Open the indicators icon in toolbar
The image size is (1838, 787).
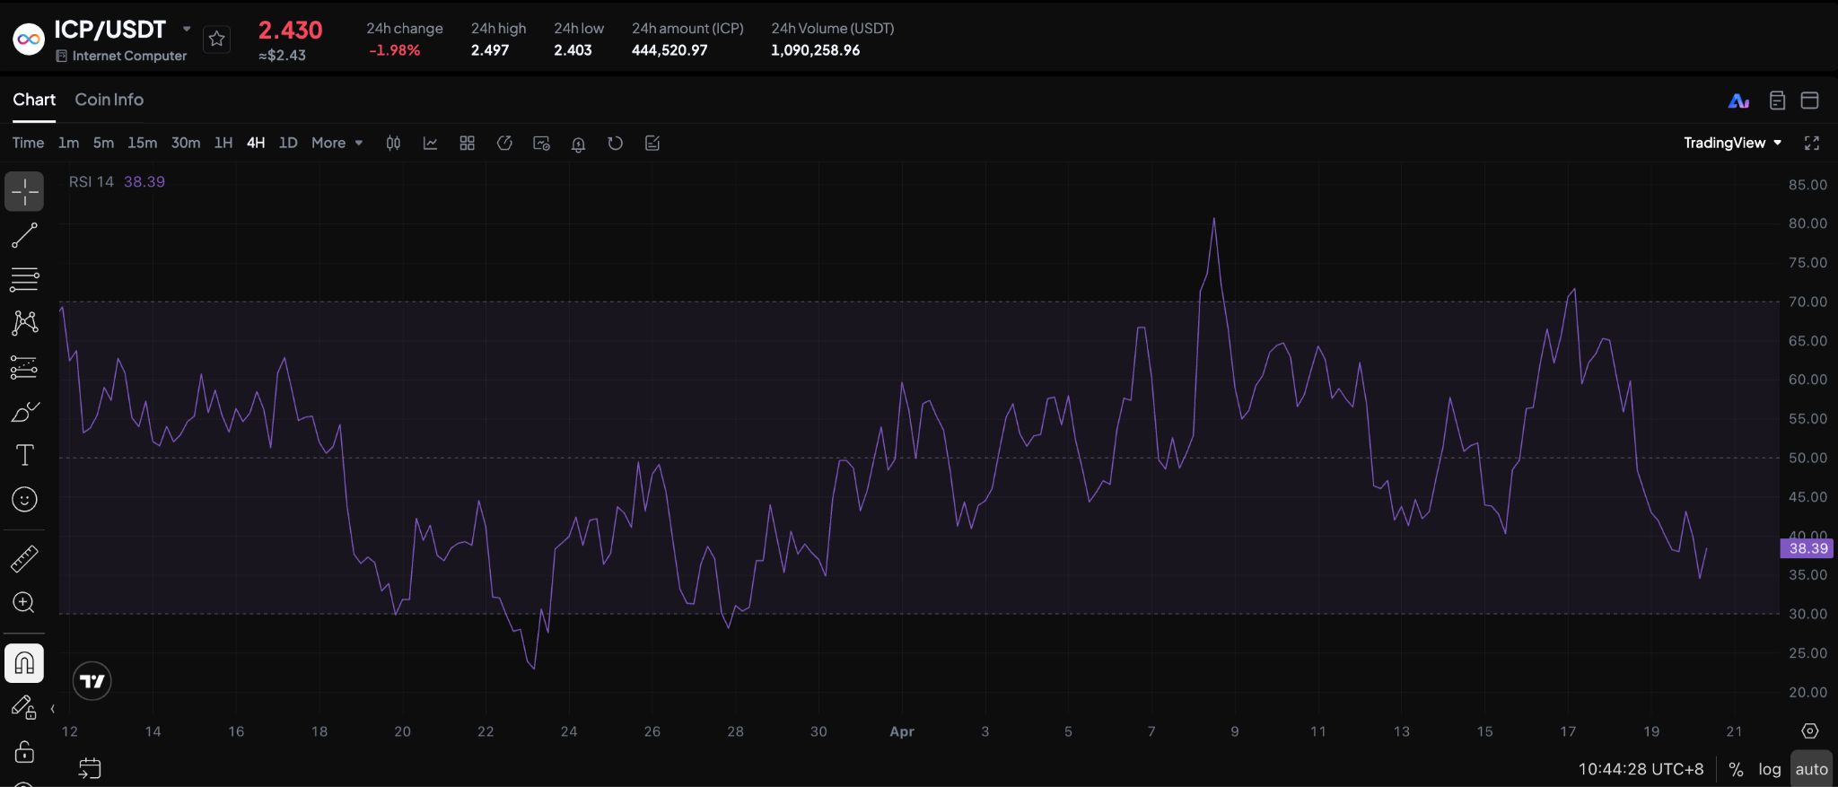tap(430, 144)
